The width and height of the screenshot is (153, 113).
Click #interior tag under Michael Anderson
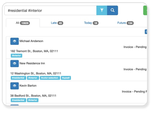tap(16, 56)
